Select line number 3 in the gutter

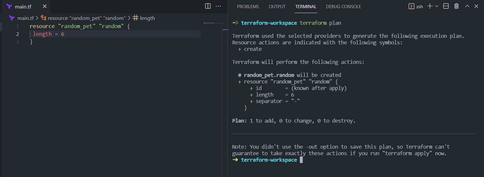pos(17,42)
